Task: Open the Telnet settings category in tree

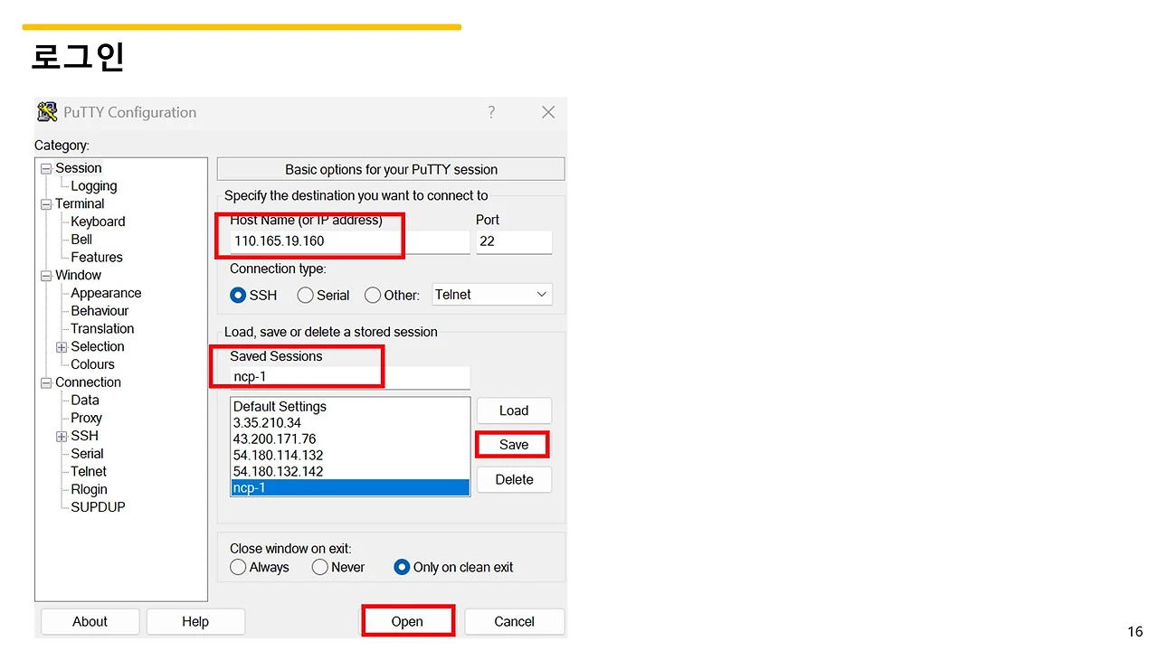Action: click(89, 472)
